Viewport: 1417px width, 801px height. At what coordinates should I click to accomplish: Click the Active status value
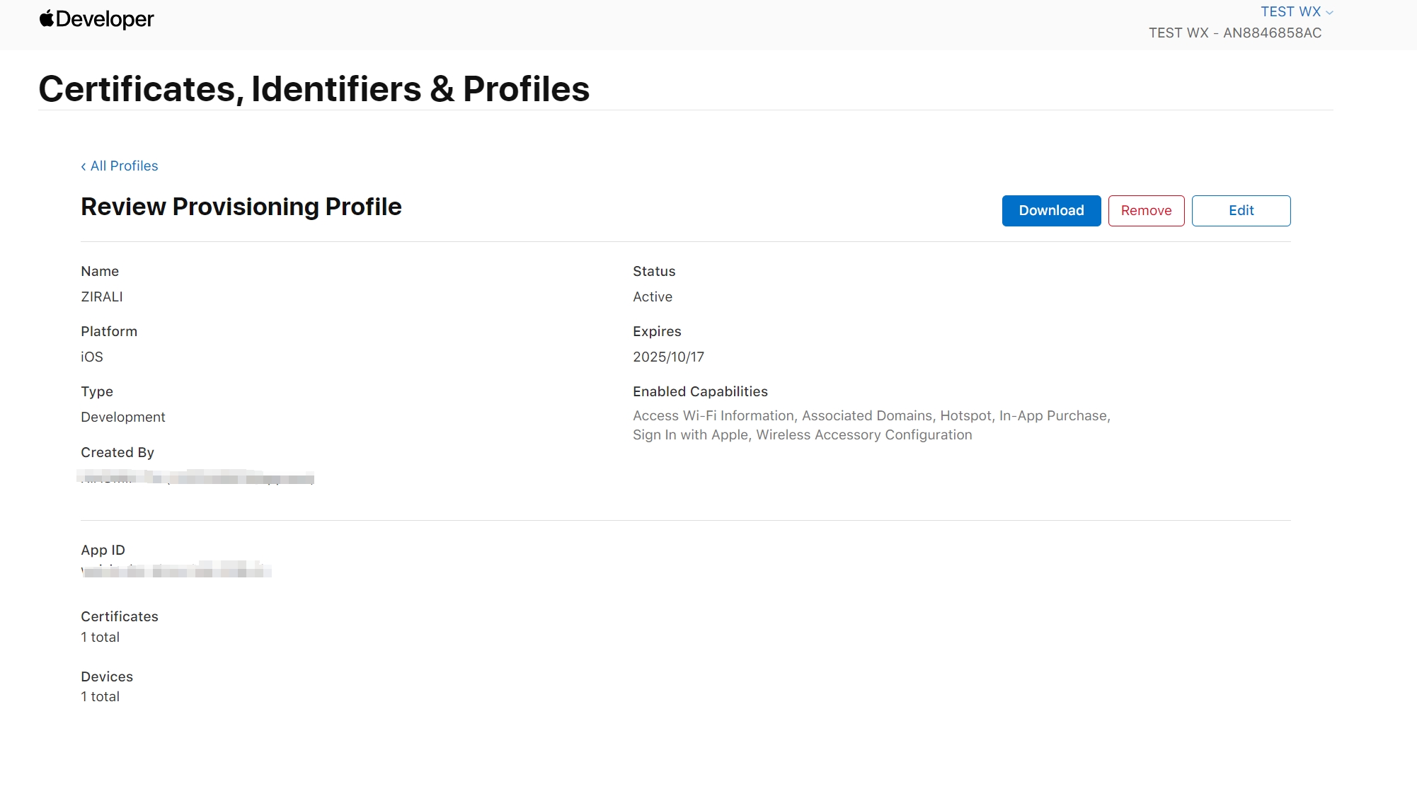click(653, 297)
